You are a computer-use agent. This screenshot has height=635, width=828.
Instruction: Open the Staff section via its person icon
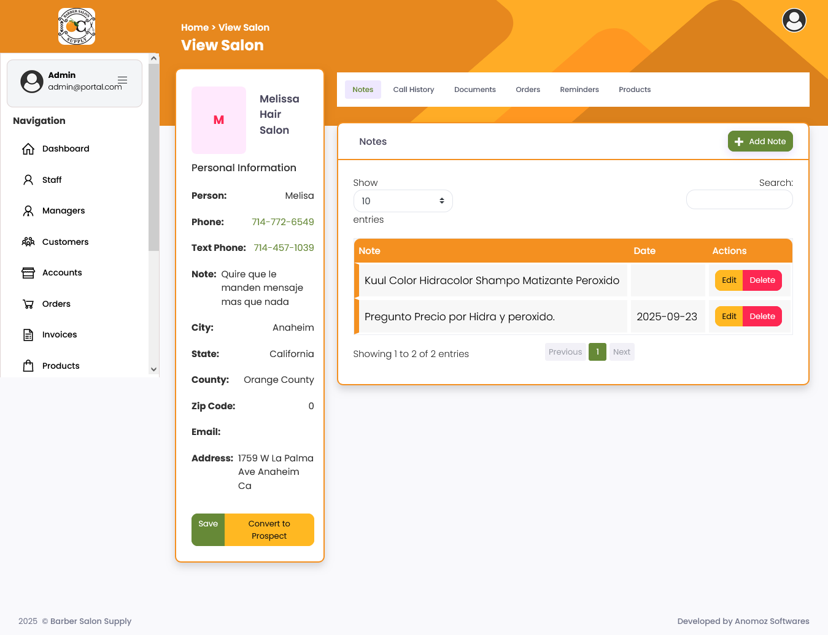28,179
